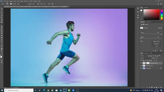This screenshot has width=164, height=92.
Task: Click the Color Range button
Action: click(x=157, y=44)
